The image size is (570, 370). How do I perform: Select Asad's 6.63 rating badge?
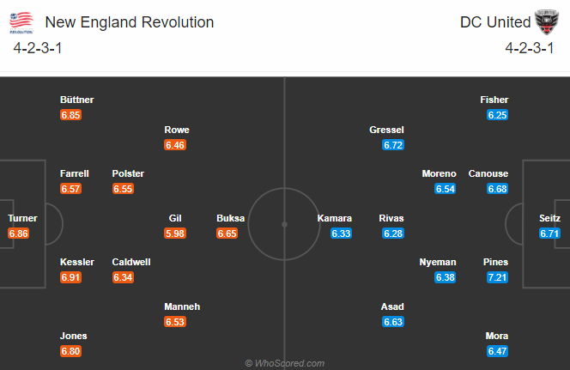393,322
